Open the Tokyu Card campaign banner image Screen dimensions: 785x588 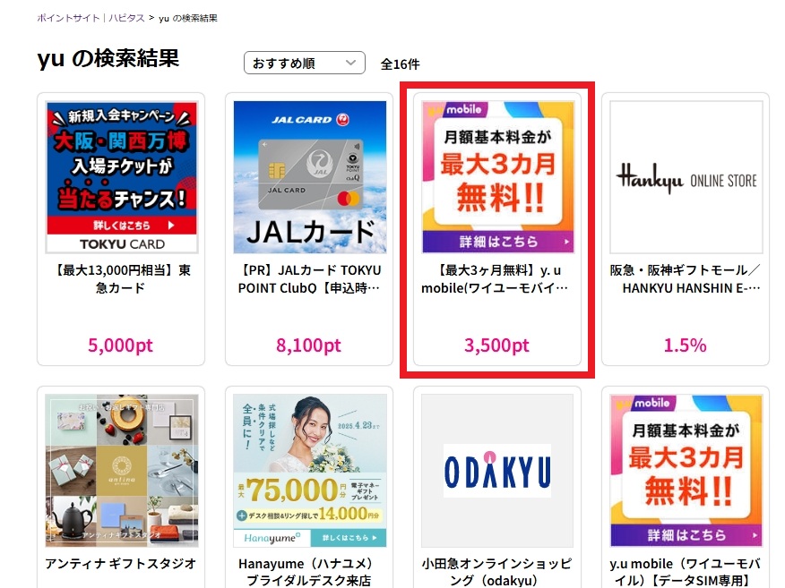122,177
